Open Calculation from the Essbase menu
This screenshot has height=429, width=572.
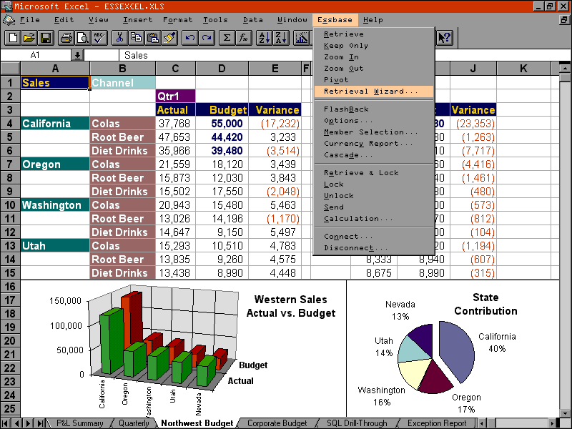374,219
